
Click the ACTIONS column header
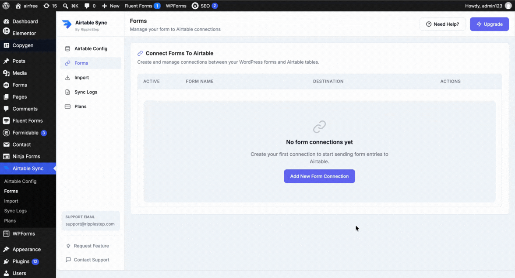450,81
